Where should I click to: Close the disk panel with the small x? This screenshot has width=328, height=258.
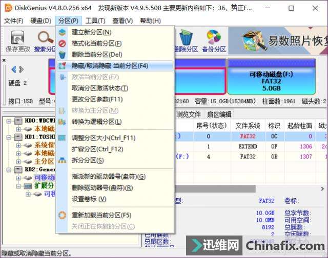[4, 60]
